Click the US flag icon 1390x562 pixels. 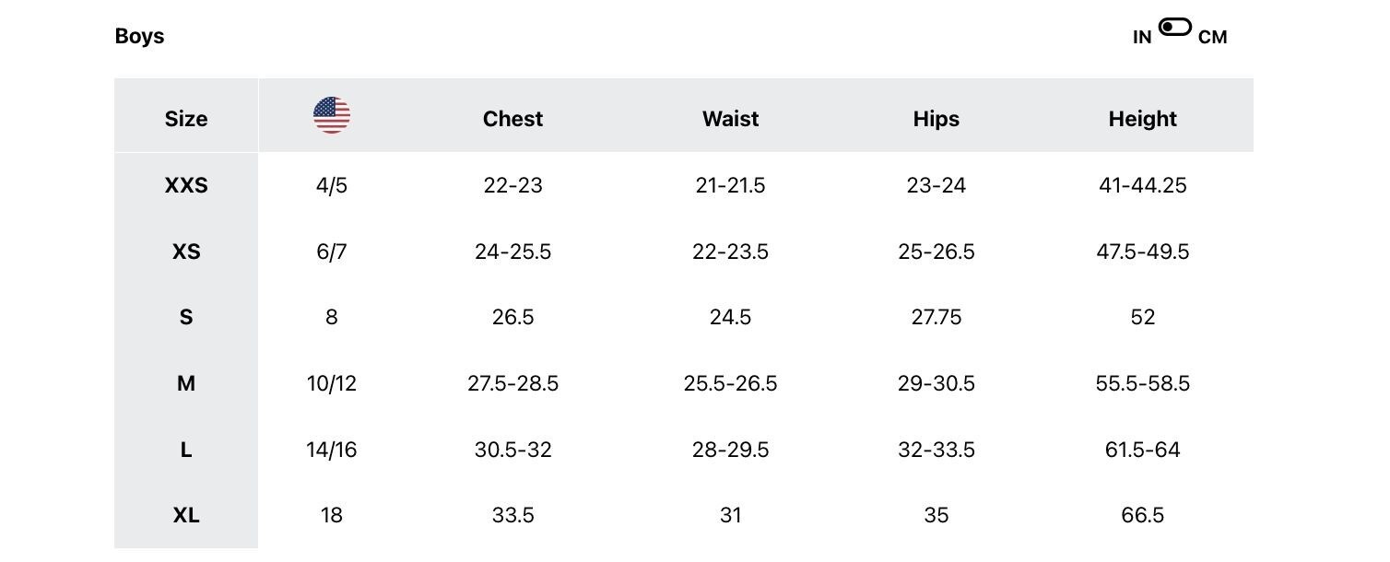click(x=332, y=115)
